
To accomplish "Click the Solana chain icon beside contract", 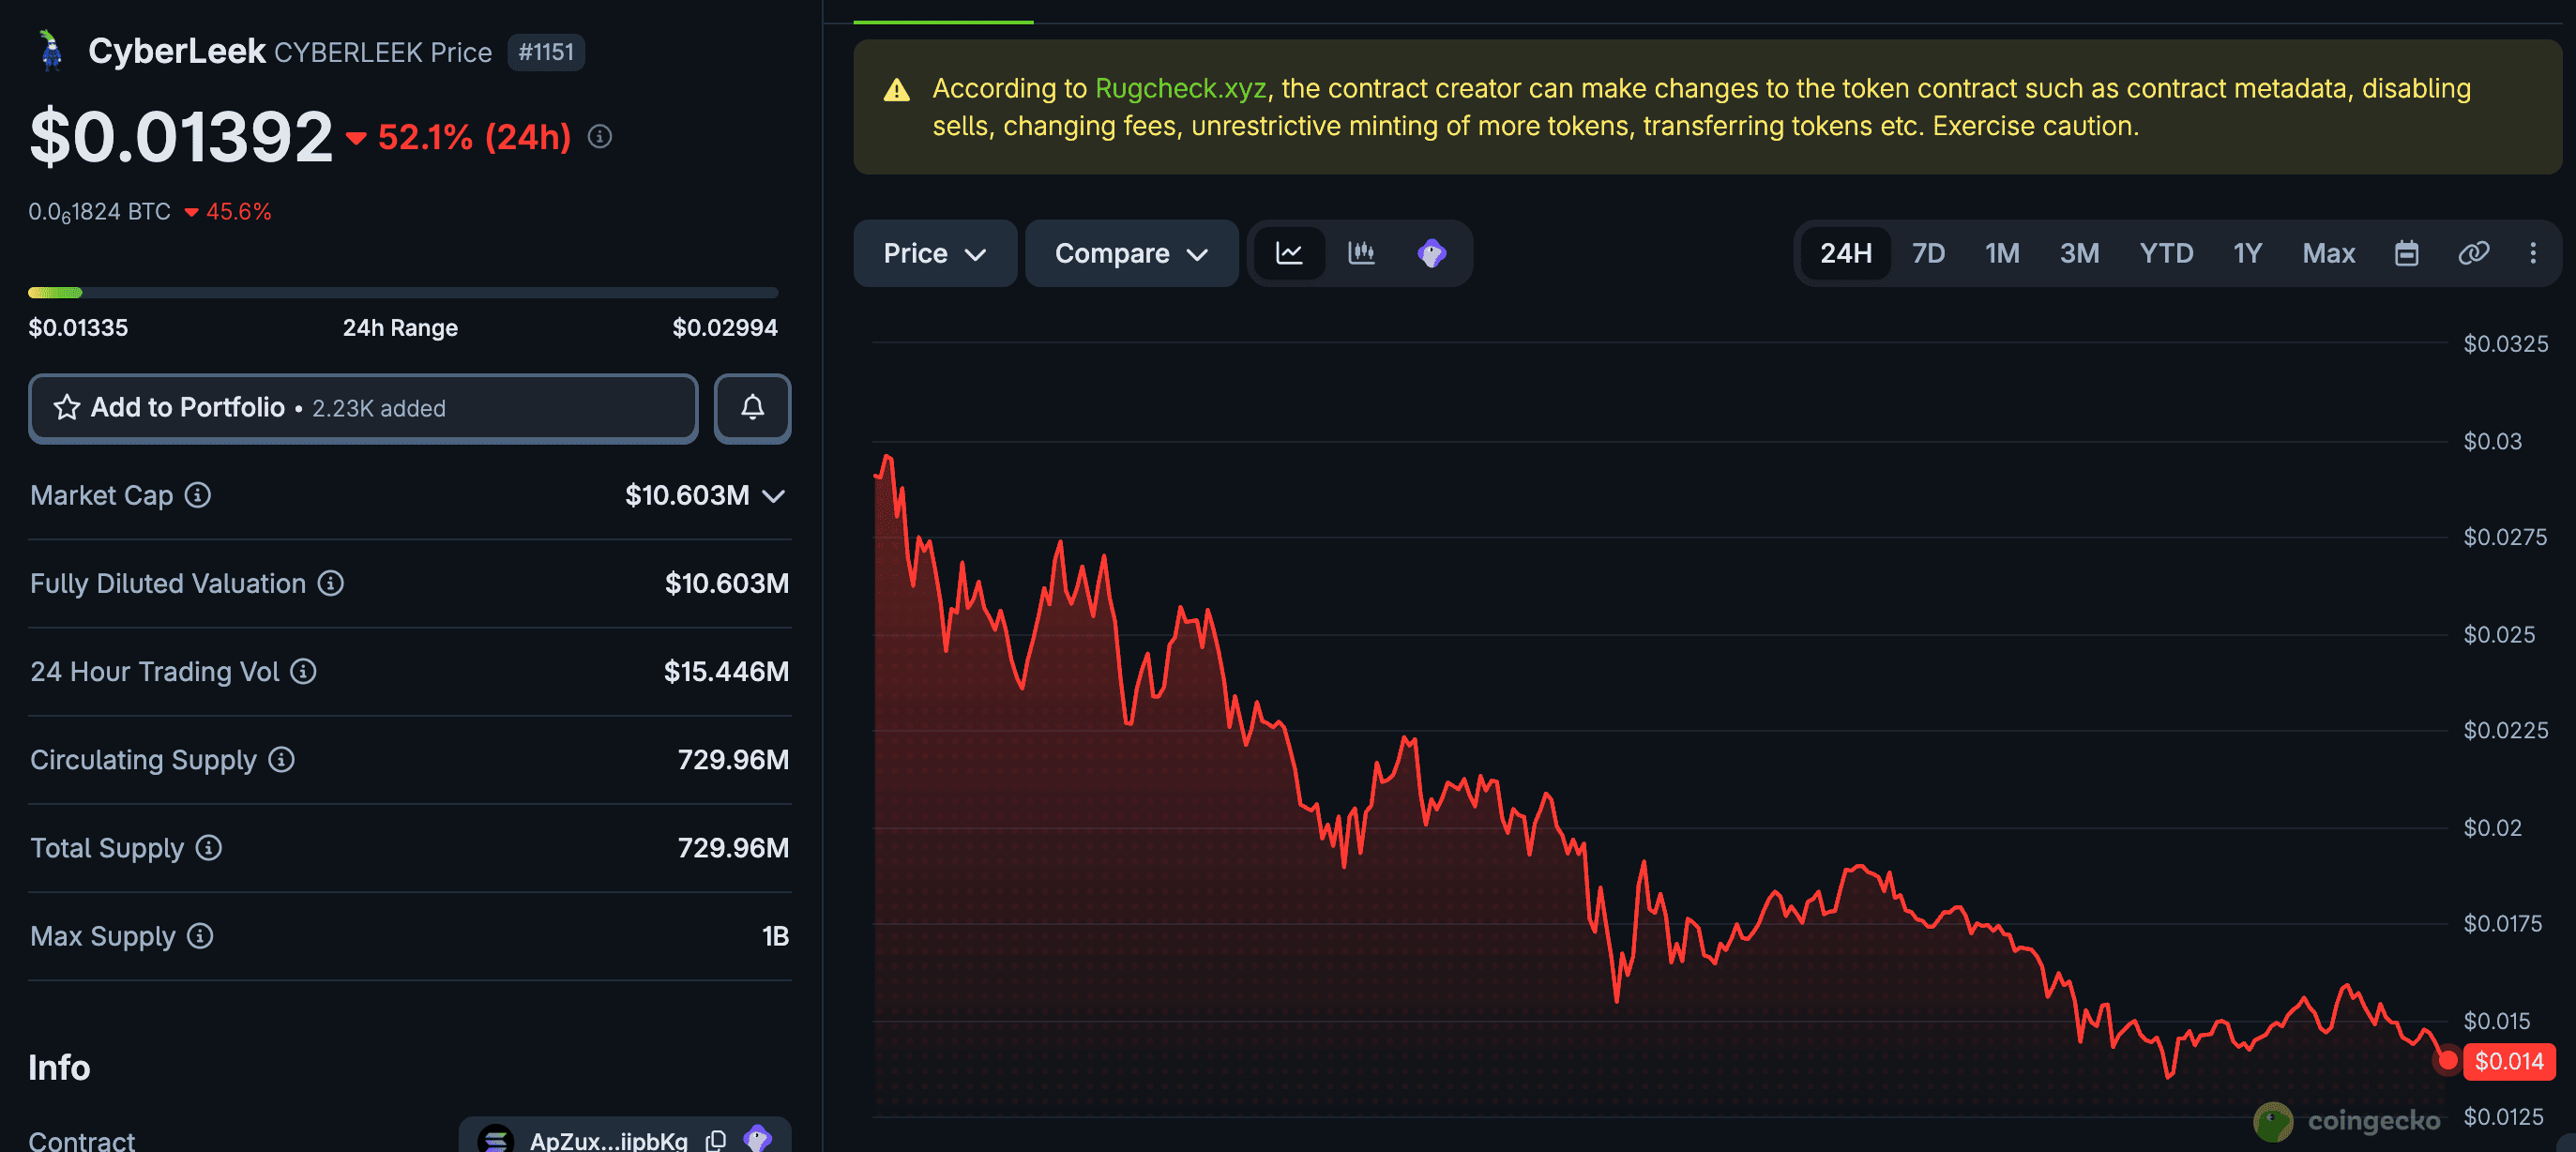I will pyautogui.click(x=496, y=1141).
